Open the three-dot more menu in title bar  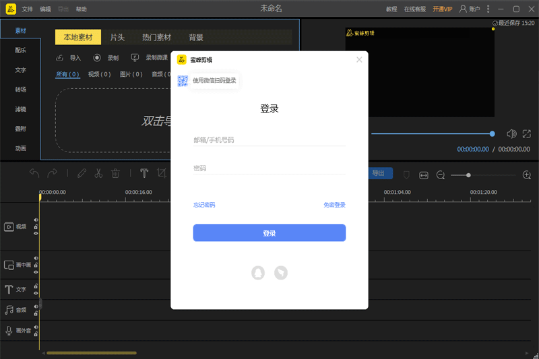488,9
